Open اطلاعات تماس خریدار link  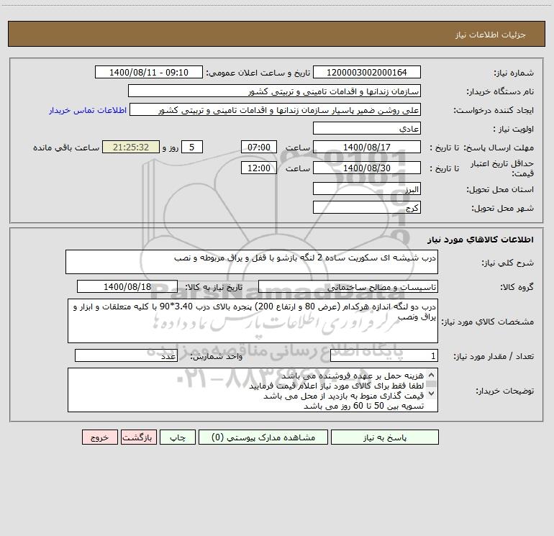[88, 110]
